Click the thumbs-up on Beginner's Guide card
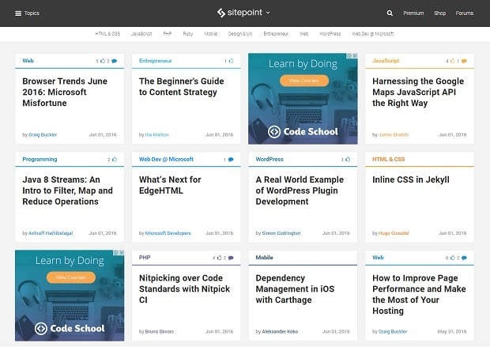This screenshot has height=347, width=490. pos(231,61)
